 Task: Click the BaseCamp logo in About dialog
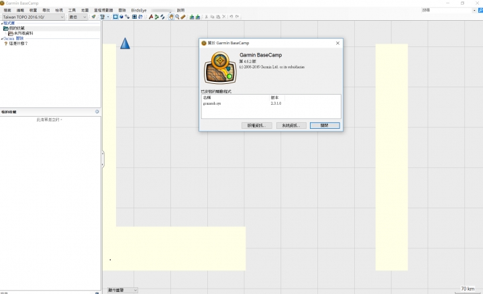(220, 68)
